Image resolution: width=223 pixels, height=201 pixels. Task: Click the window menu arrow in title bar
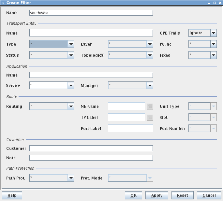click(x=3, y=3)
